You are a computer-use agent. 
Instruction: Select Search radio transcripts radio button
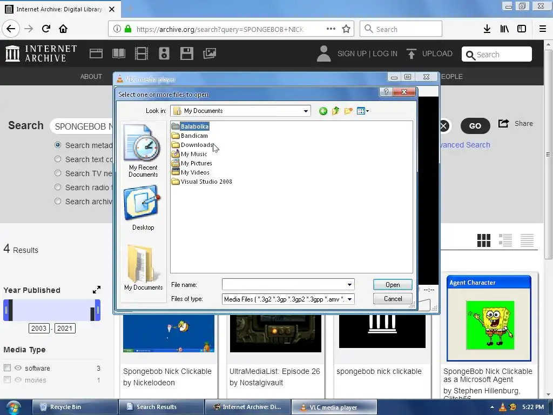[58, 188]
